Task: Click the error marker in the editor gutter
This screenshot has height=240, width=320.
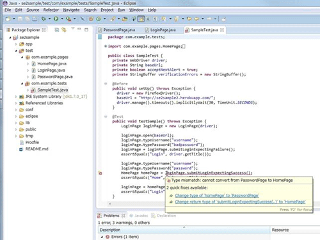Action: [100, 173]
